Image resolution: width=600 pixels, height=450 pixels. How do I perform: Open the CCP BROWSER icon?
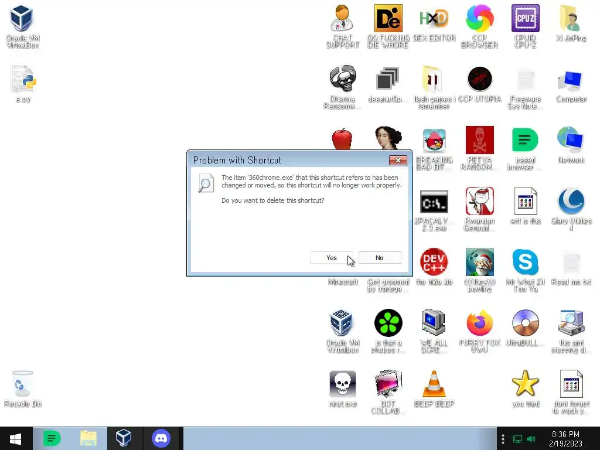point(479,27)
